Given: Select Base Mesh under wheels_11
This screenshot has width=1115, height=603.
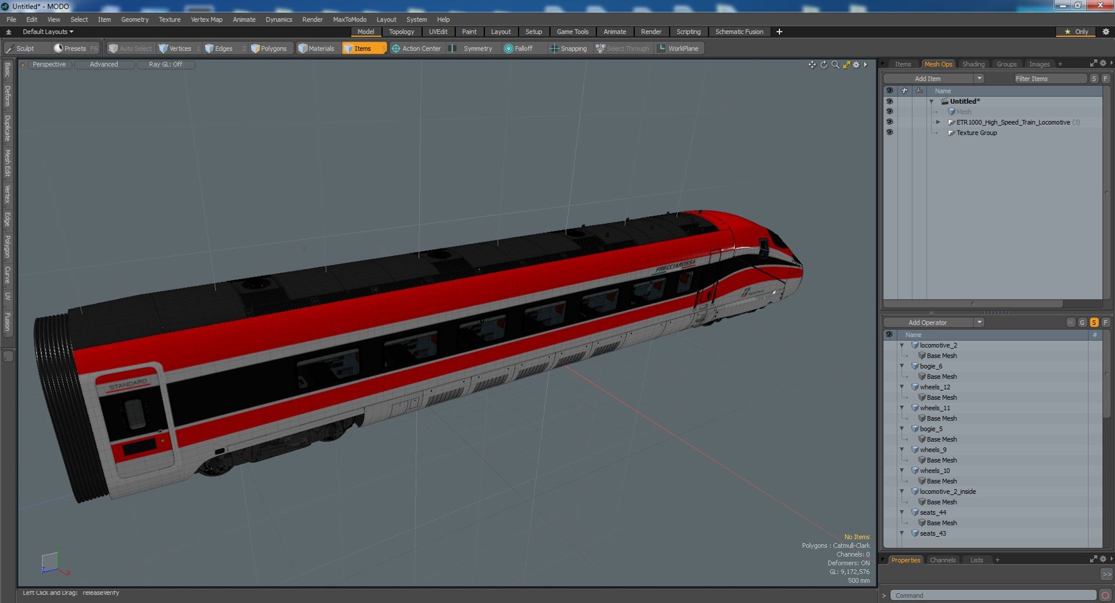Looking at the screenshot, I should (941, 418).
